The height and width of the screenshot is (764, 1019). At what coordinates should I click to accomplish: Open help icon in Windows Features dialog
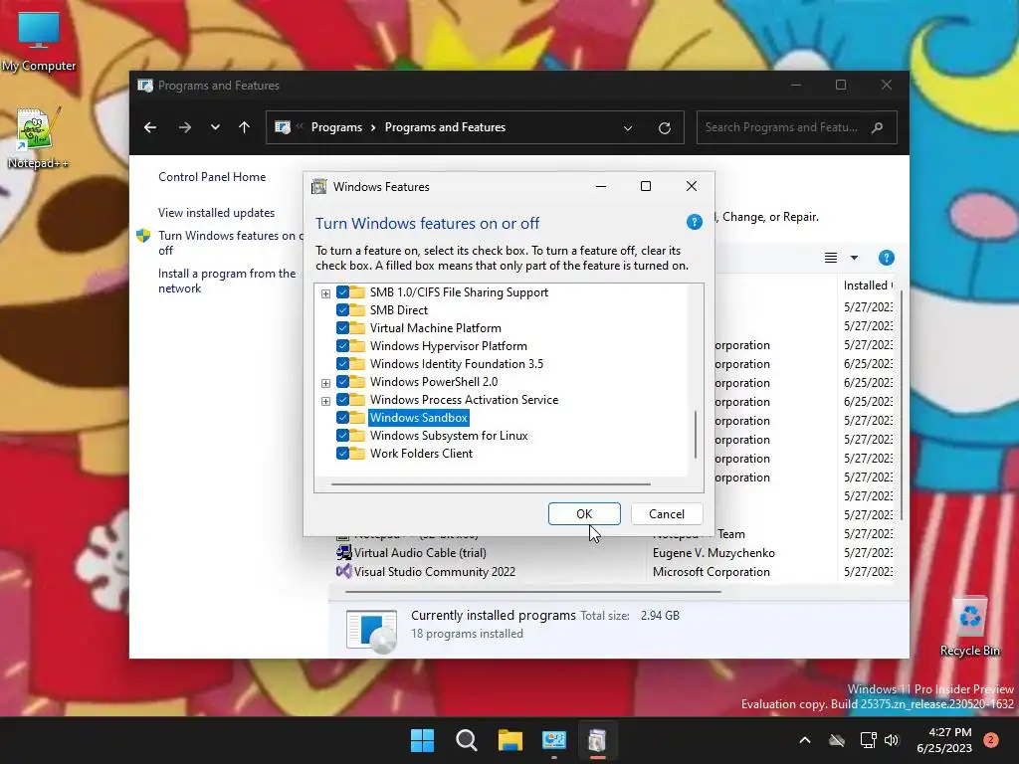click(x=694, y=222)
